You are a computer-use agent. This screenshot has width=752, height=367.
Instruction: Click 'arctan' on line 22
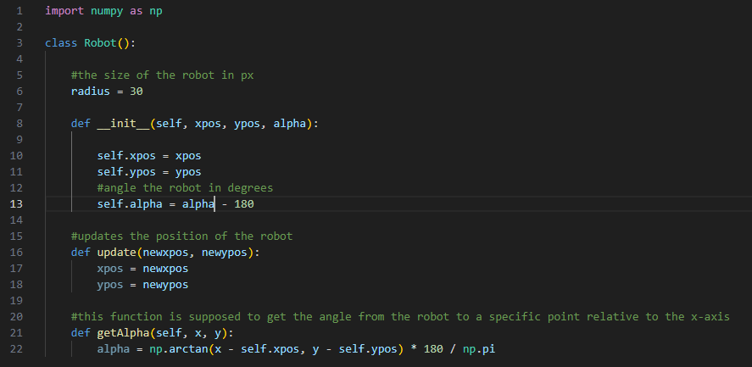click(x=188, y=349)
